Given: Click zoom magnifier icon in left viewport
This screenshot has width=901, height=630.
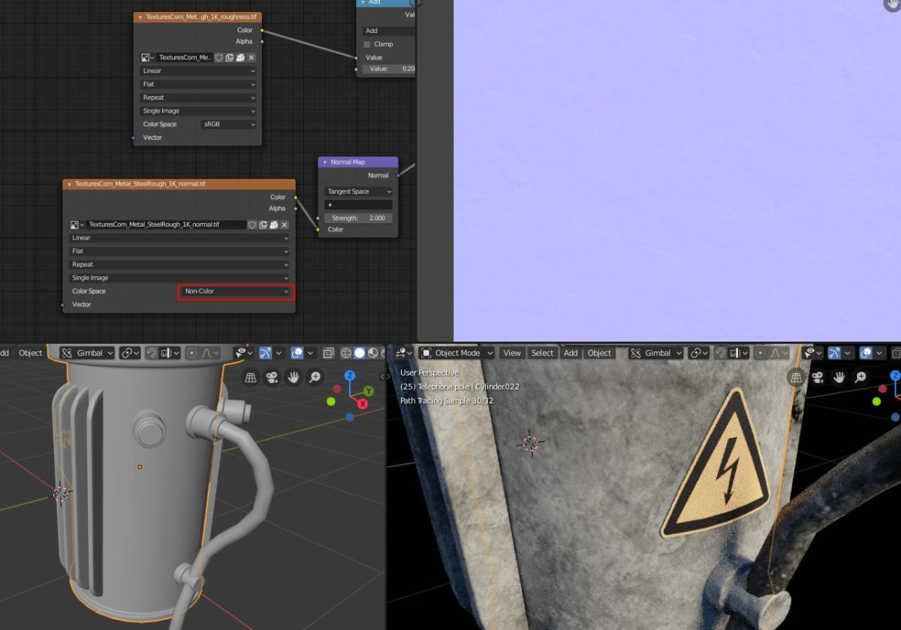Looking at the screenshot, I should coord(315,378).
